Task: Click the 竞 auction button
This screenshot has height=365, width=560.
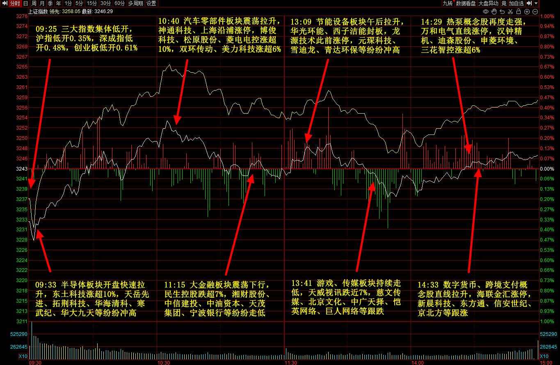Action: 504,3
